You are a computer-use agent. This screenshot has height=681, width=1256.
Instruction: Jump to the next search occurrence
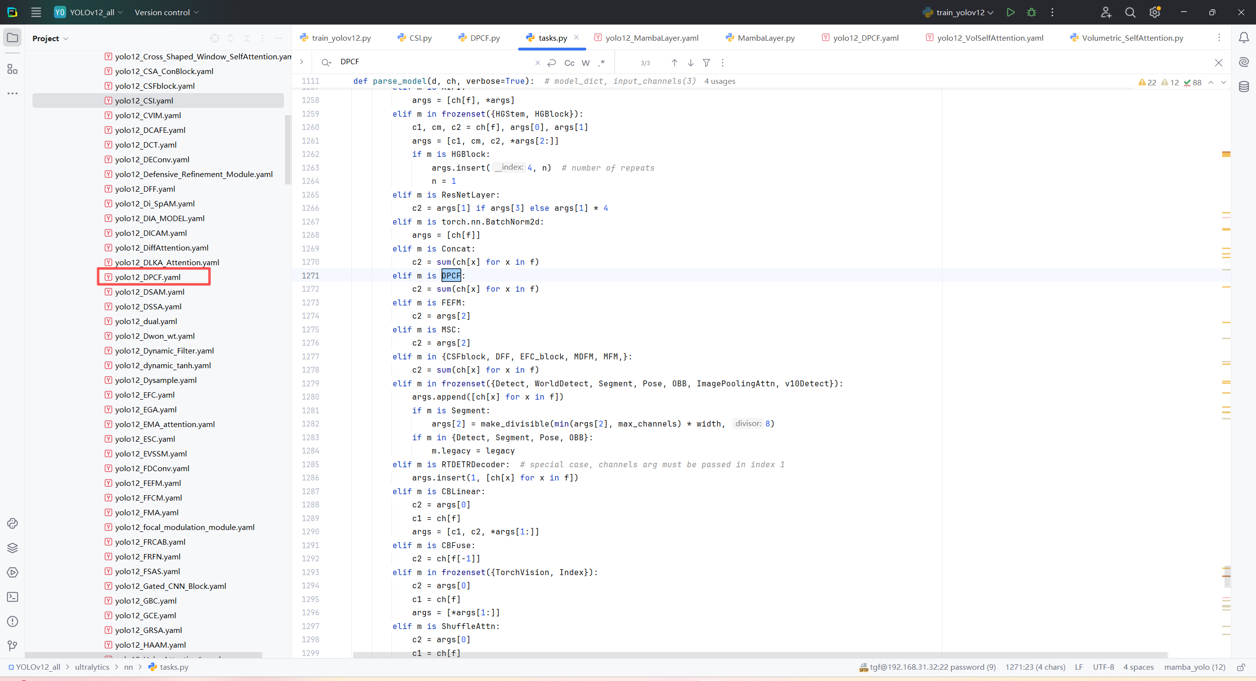coord(690,63)
